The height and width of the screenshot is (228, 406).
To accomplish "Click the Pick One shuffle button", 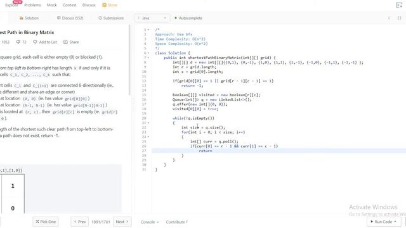I will [46, 222].
